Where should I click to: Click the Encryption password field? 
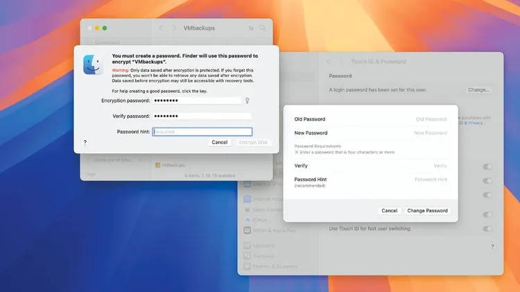pos(196,101)
